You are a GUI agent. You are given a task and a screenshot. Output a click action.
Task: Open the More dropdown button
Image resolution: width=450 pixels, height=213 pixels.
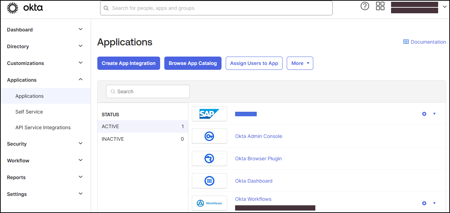point(300,63)
